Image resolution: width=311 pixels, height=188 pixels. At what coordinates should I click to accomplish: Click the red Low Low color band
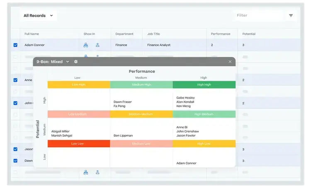(x=79, y=144)
